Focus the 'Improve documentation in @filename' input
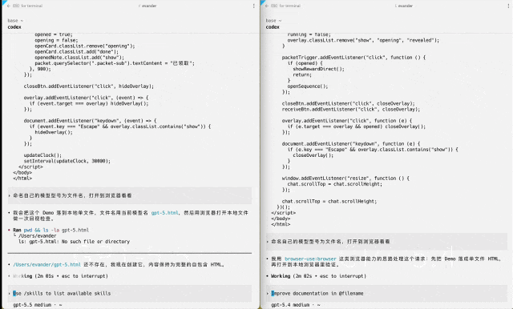This screenshot has height=309, width=513. [386, 293]
